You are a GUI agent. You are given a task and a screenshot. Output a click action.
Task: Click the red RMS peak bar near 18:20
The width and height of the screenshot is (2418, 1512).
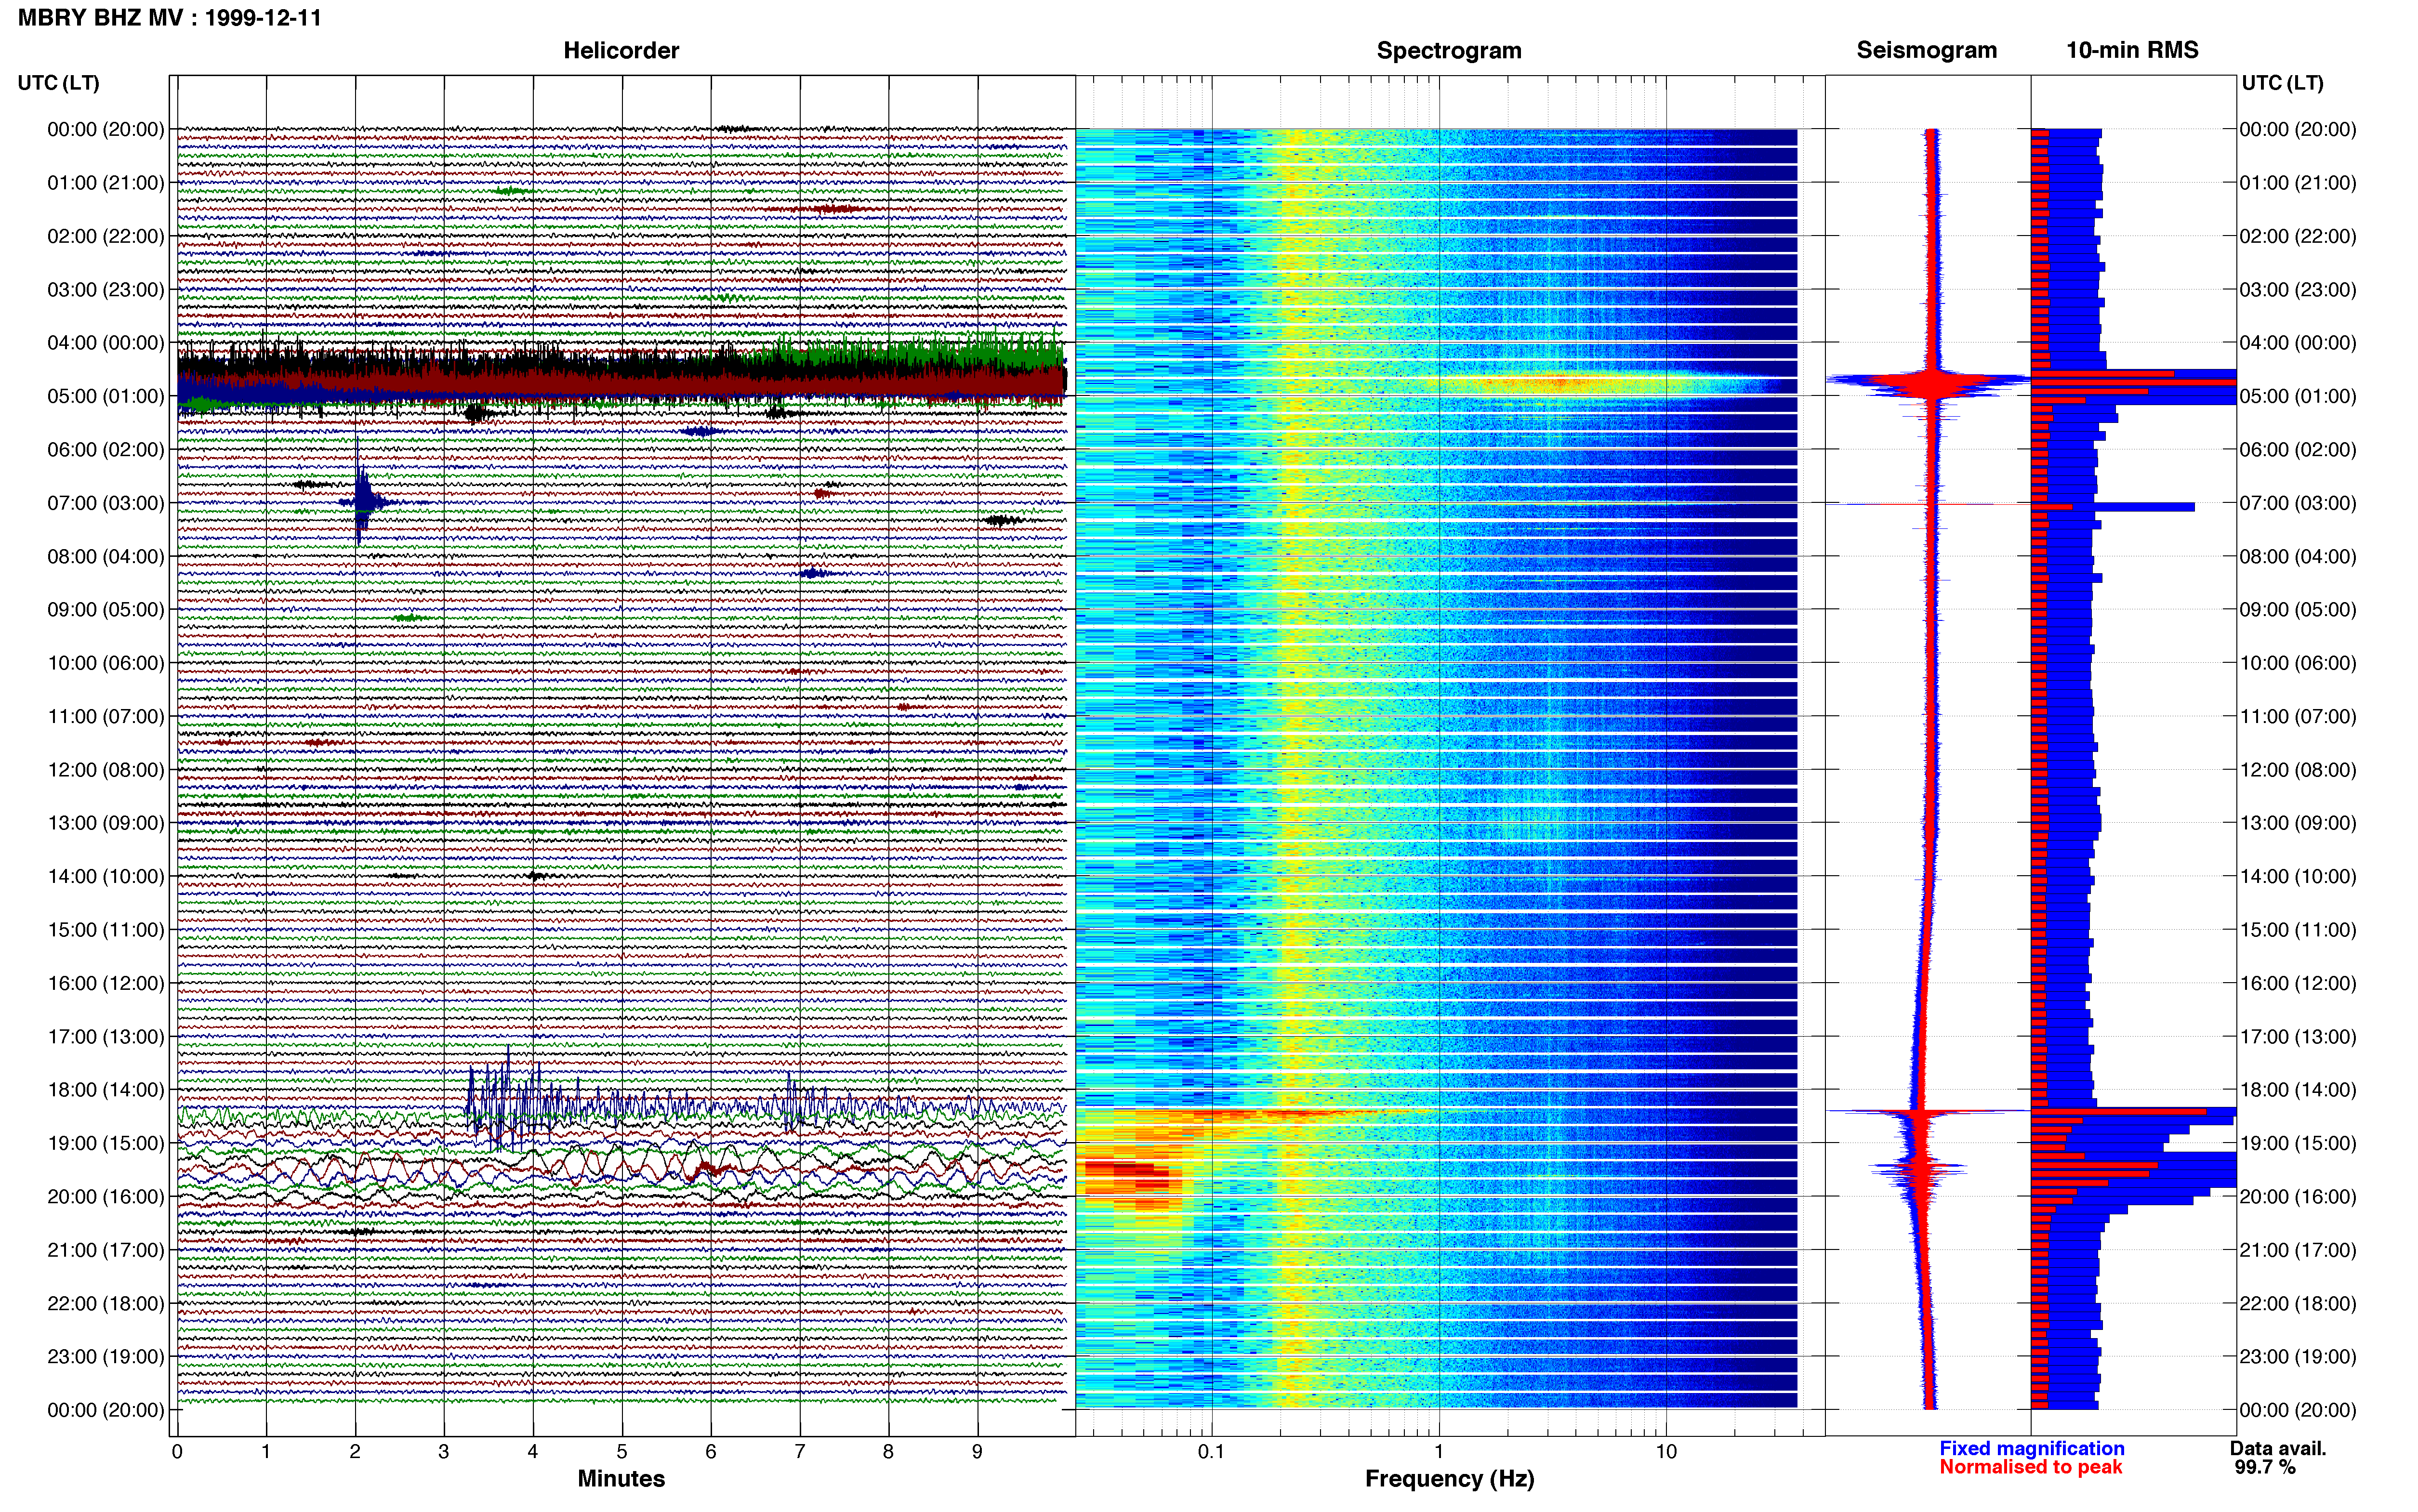click(x=2119, y=1112)
